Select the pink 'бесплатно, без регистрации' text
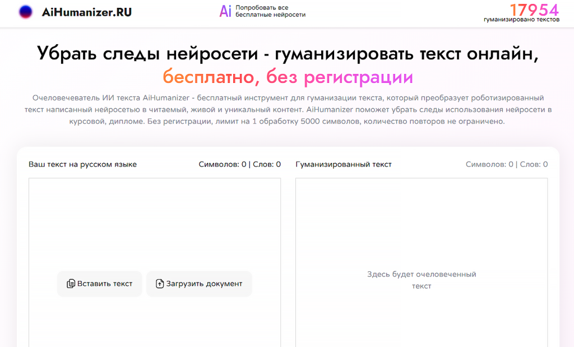 (x=287, y=76)
